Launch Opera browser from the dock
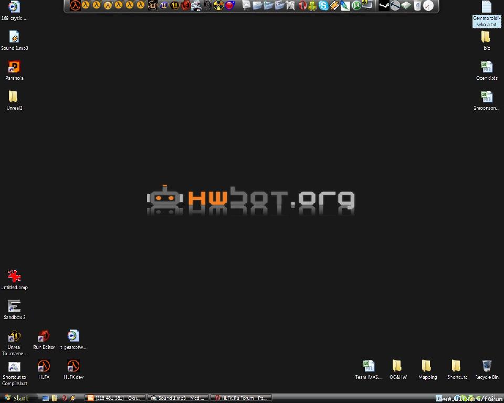This screenshot has height=403, width=504. click(x=302, y=5)
